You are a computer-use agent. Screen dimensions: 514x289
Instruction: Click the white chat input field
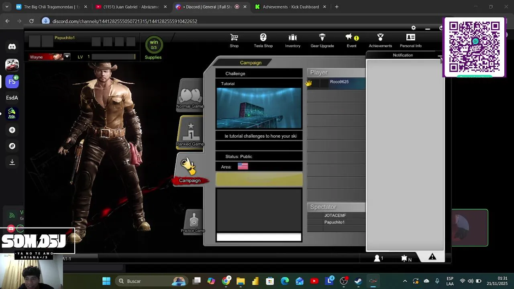259,238
